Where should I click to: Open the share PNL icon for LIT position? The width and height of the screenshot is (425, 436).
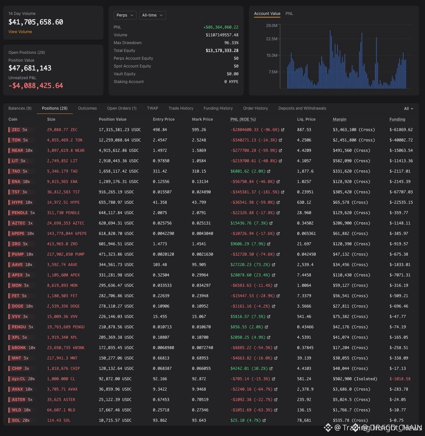click(x=280, y=161)
